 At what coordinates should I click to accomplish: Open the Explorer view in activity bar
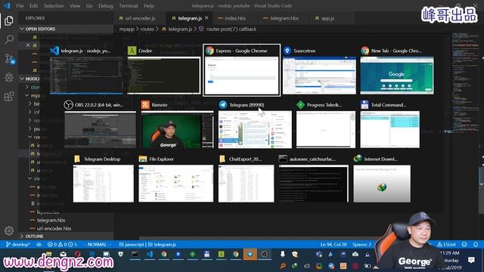[x=9, y=20]
